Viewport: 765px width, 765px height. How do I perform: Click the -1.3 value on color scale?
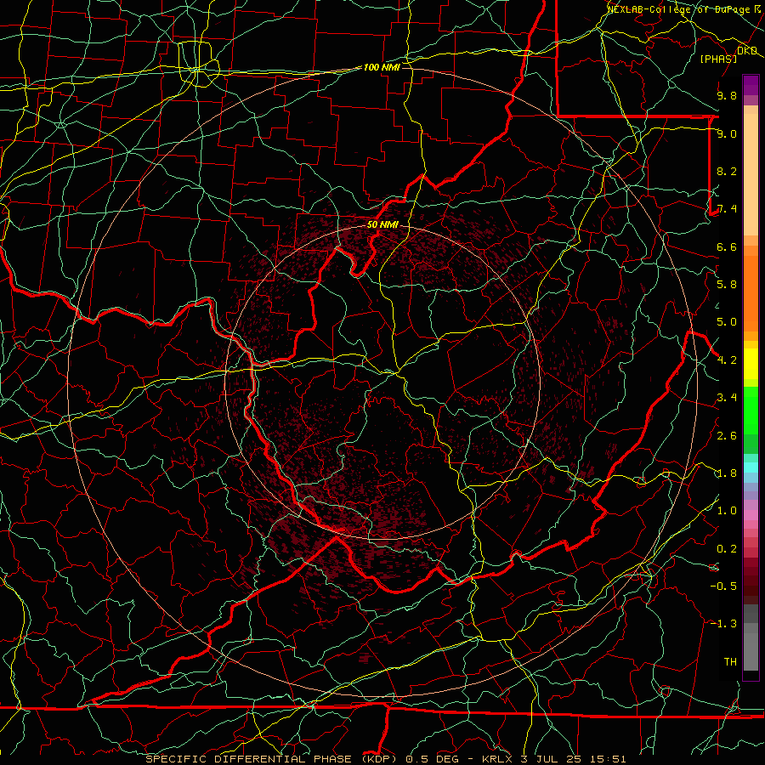[723, 624]
